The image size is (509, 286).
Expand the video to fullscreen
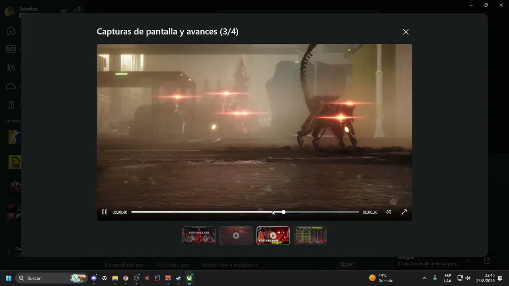tap(404, 212)
